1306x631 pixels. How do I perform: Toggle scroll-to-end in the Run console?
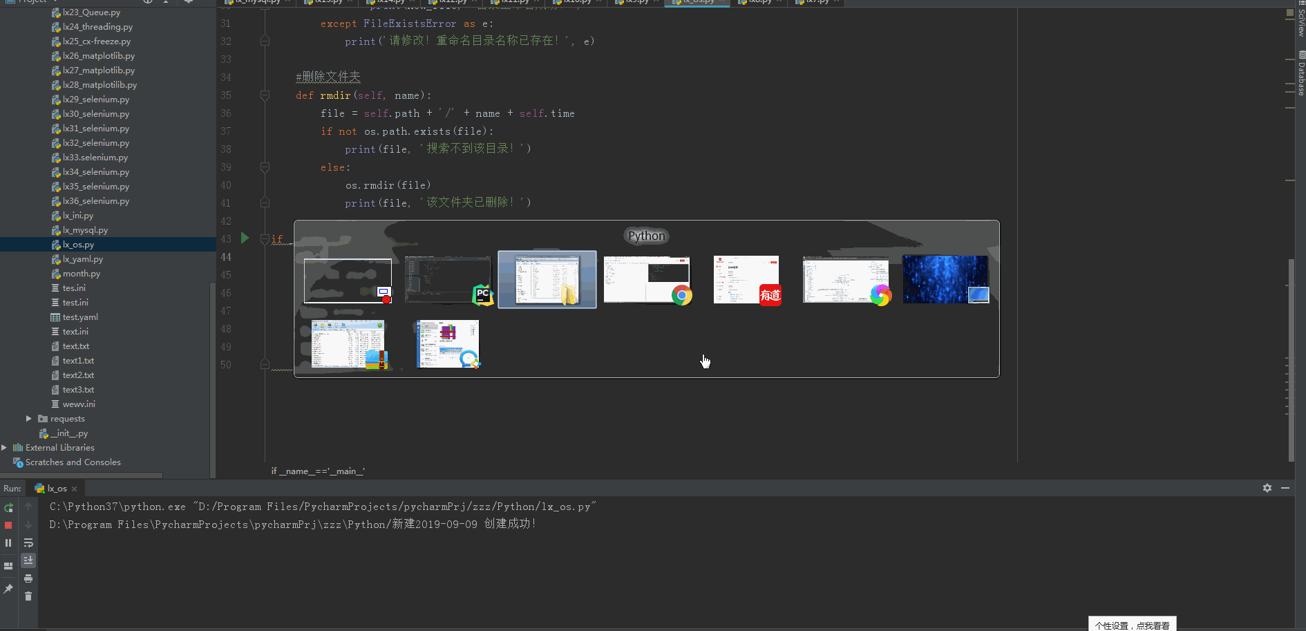click(x=28, y=561)
